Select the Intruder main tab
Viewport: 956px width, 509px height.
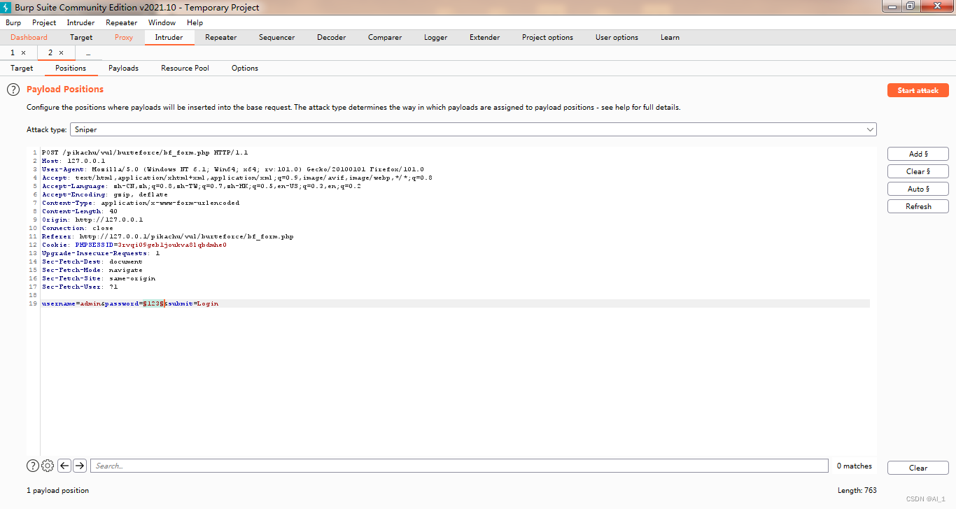(169, 38)
